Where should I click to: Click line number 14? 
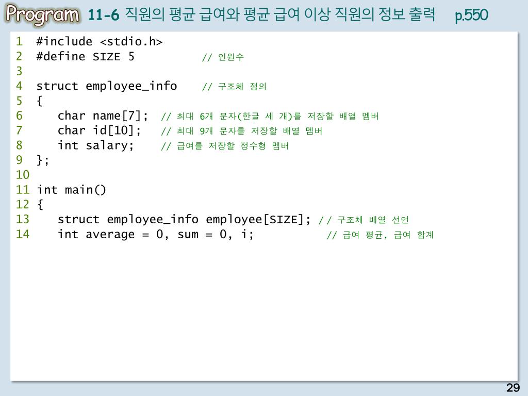23,234
